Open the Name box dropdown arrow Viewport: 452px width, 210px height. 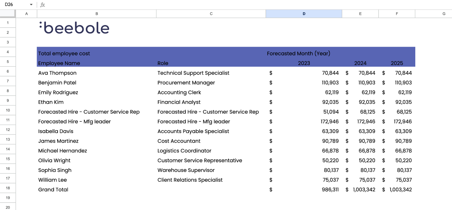click(x=31, y=5)
